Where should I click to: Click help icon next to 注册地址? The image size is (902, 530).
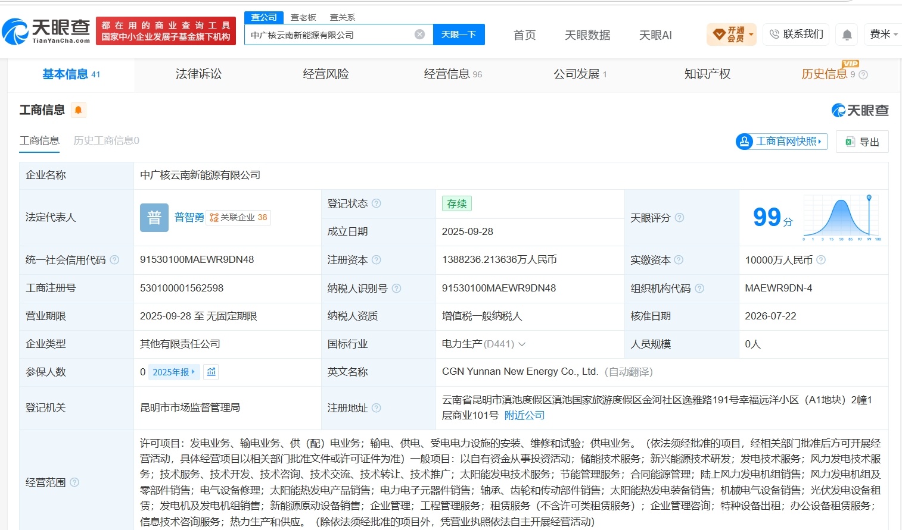click(x=377, y=408)
